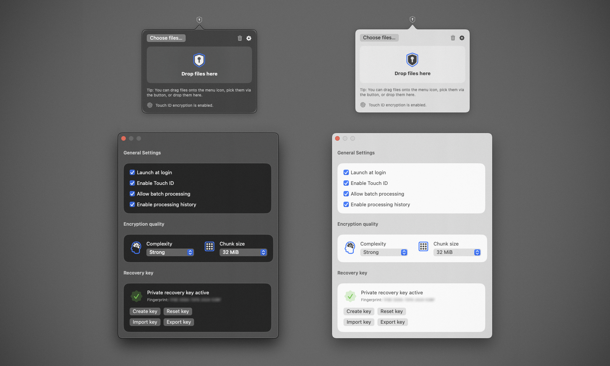Image resolution: width=610 pixels, height=366 pixels.
Task: Click the Touch ID fingerprint icon in dark popover
Action: (150, 105)
